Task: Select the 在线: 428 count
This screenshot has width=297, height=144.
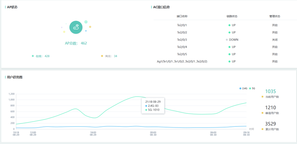Action: pyautogui.click(x=43, y=56)
